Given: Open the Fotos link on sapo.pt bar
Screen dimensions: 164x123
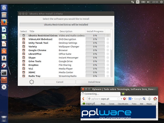Looking at the screenshot, I should [134, 104].
